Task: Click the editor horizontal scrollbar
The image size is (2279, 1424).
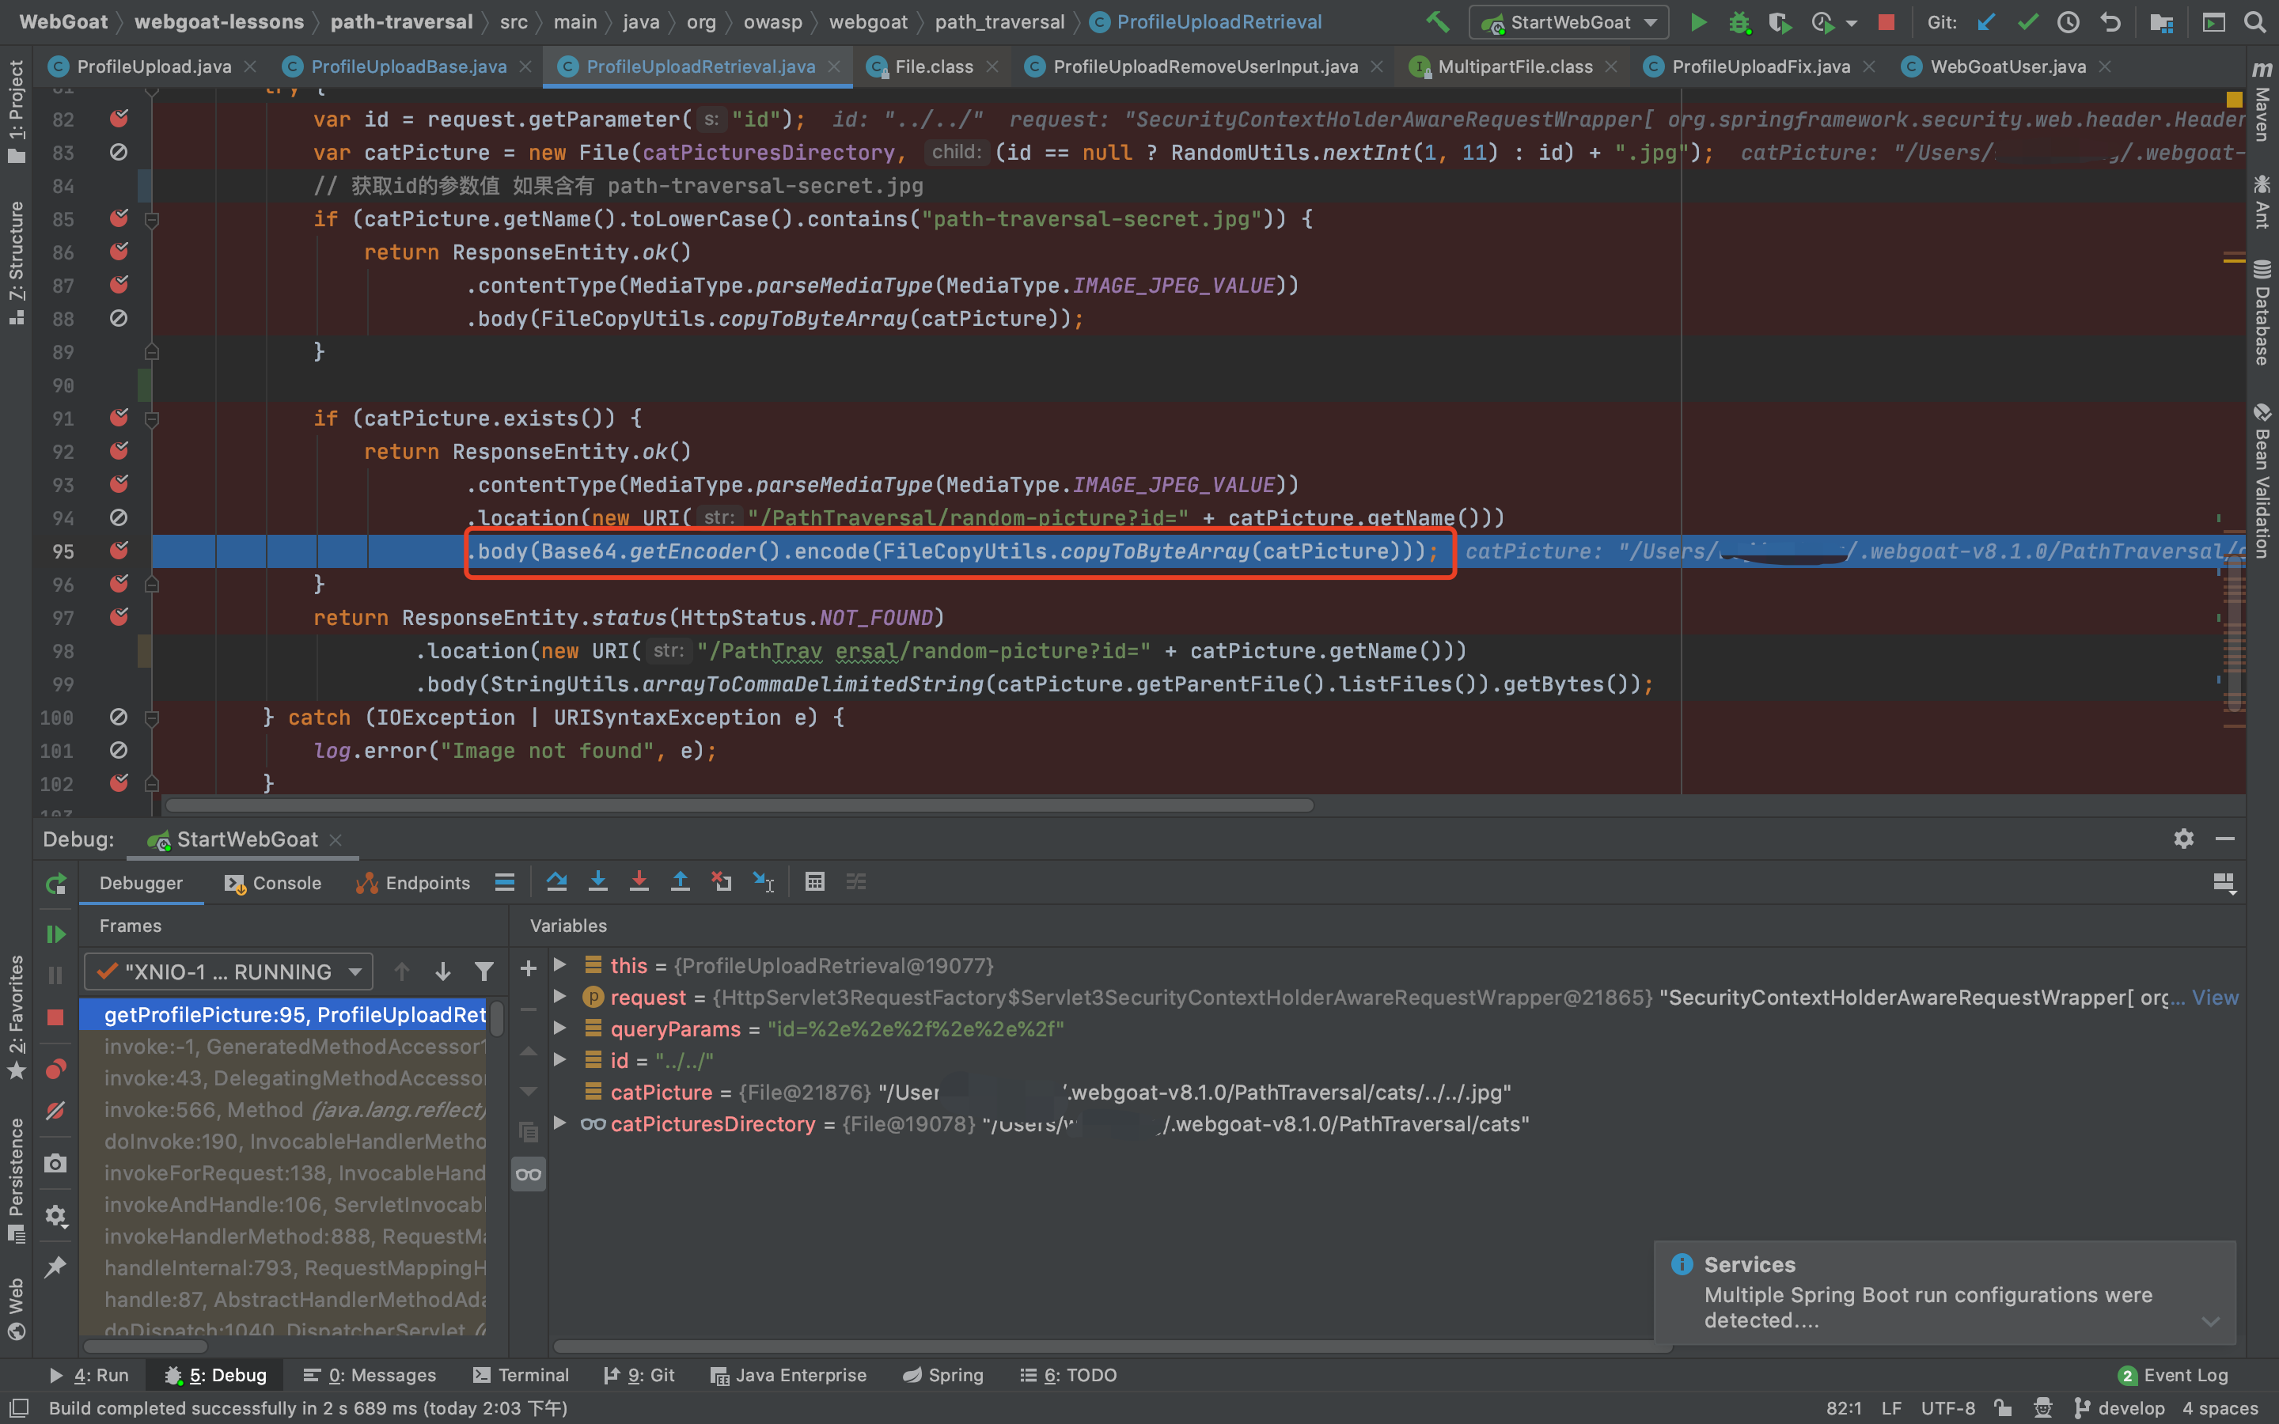Action: click(739, 806)
